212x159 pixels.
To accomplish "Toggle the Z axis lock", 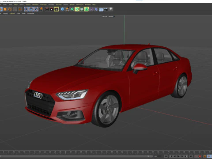I will (36, 9).
